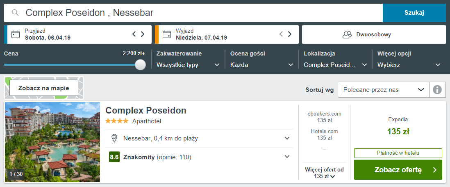Open the Lokalizacja dropdown
The width and height of the screenshot is (450, 187).
(336, 65)
